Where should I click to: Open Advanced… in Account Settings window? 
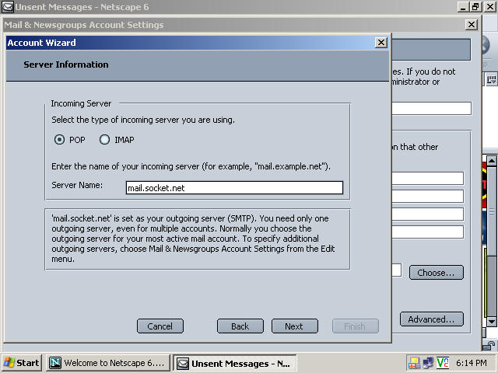pos(432,319)
